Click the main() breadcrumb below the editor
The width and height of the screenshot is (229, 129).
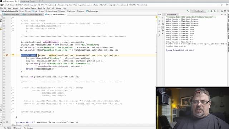(x=26, y=125)
